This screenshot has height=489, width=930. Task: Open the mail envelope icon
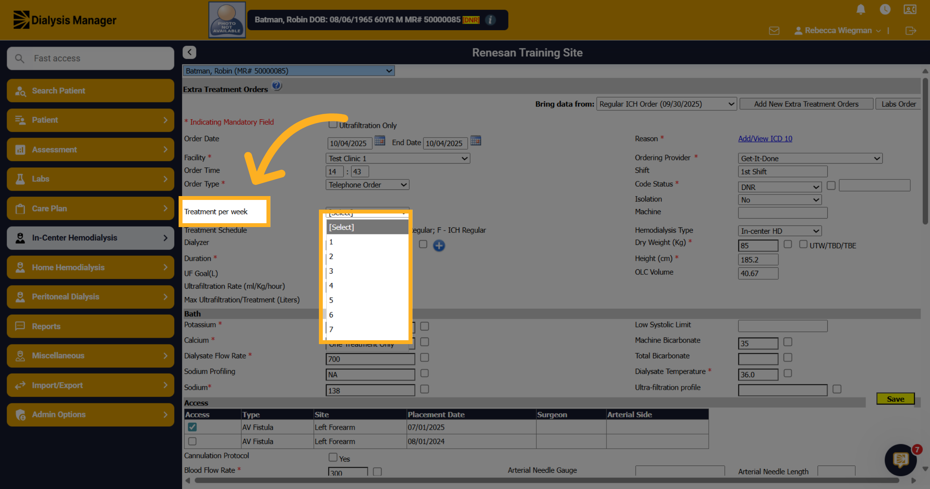tap(774, 31)
